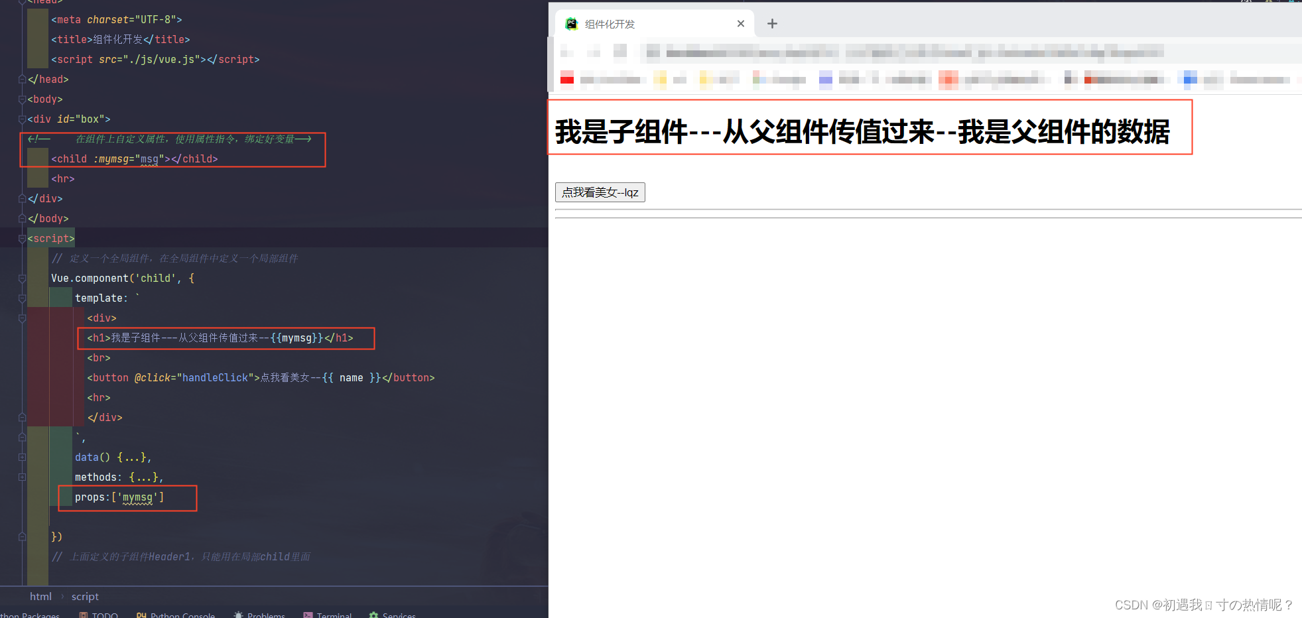The height and width of the screenshot is (618, 1302).
Task: Click the PyCharm favicon on the browser tab
Action: point(571,24)
